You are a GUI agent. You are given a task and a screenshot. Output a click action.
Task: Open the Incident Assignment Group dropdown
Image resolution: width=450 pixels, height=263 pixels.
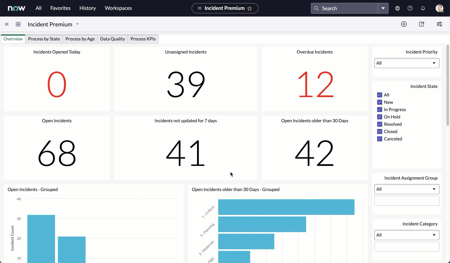[x=407, y=189]
